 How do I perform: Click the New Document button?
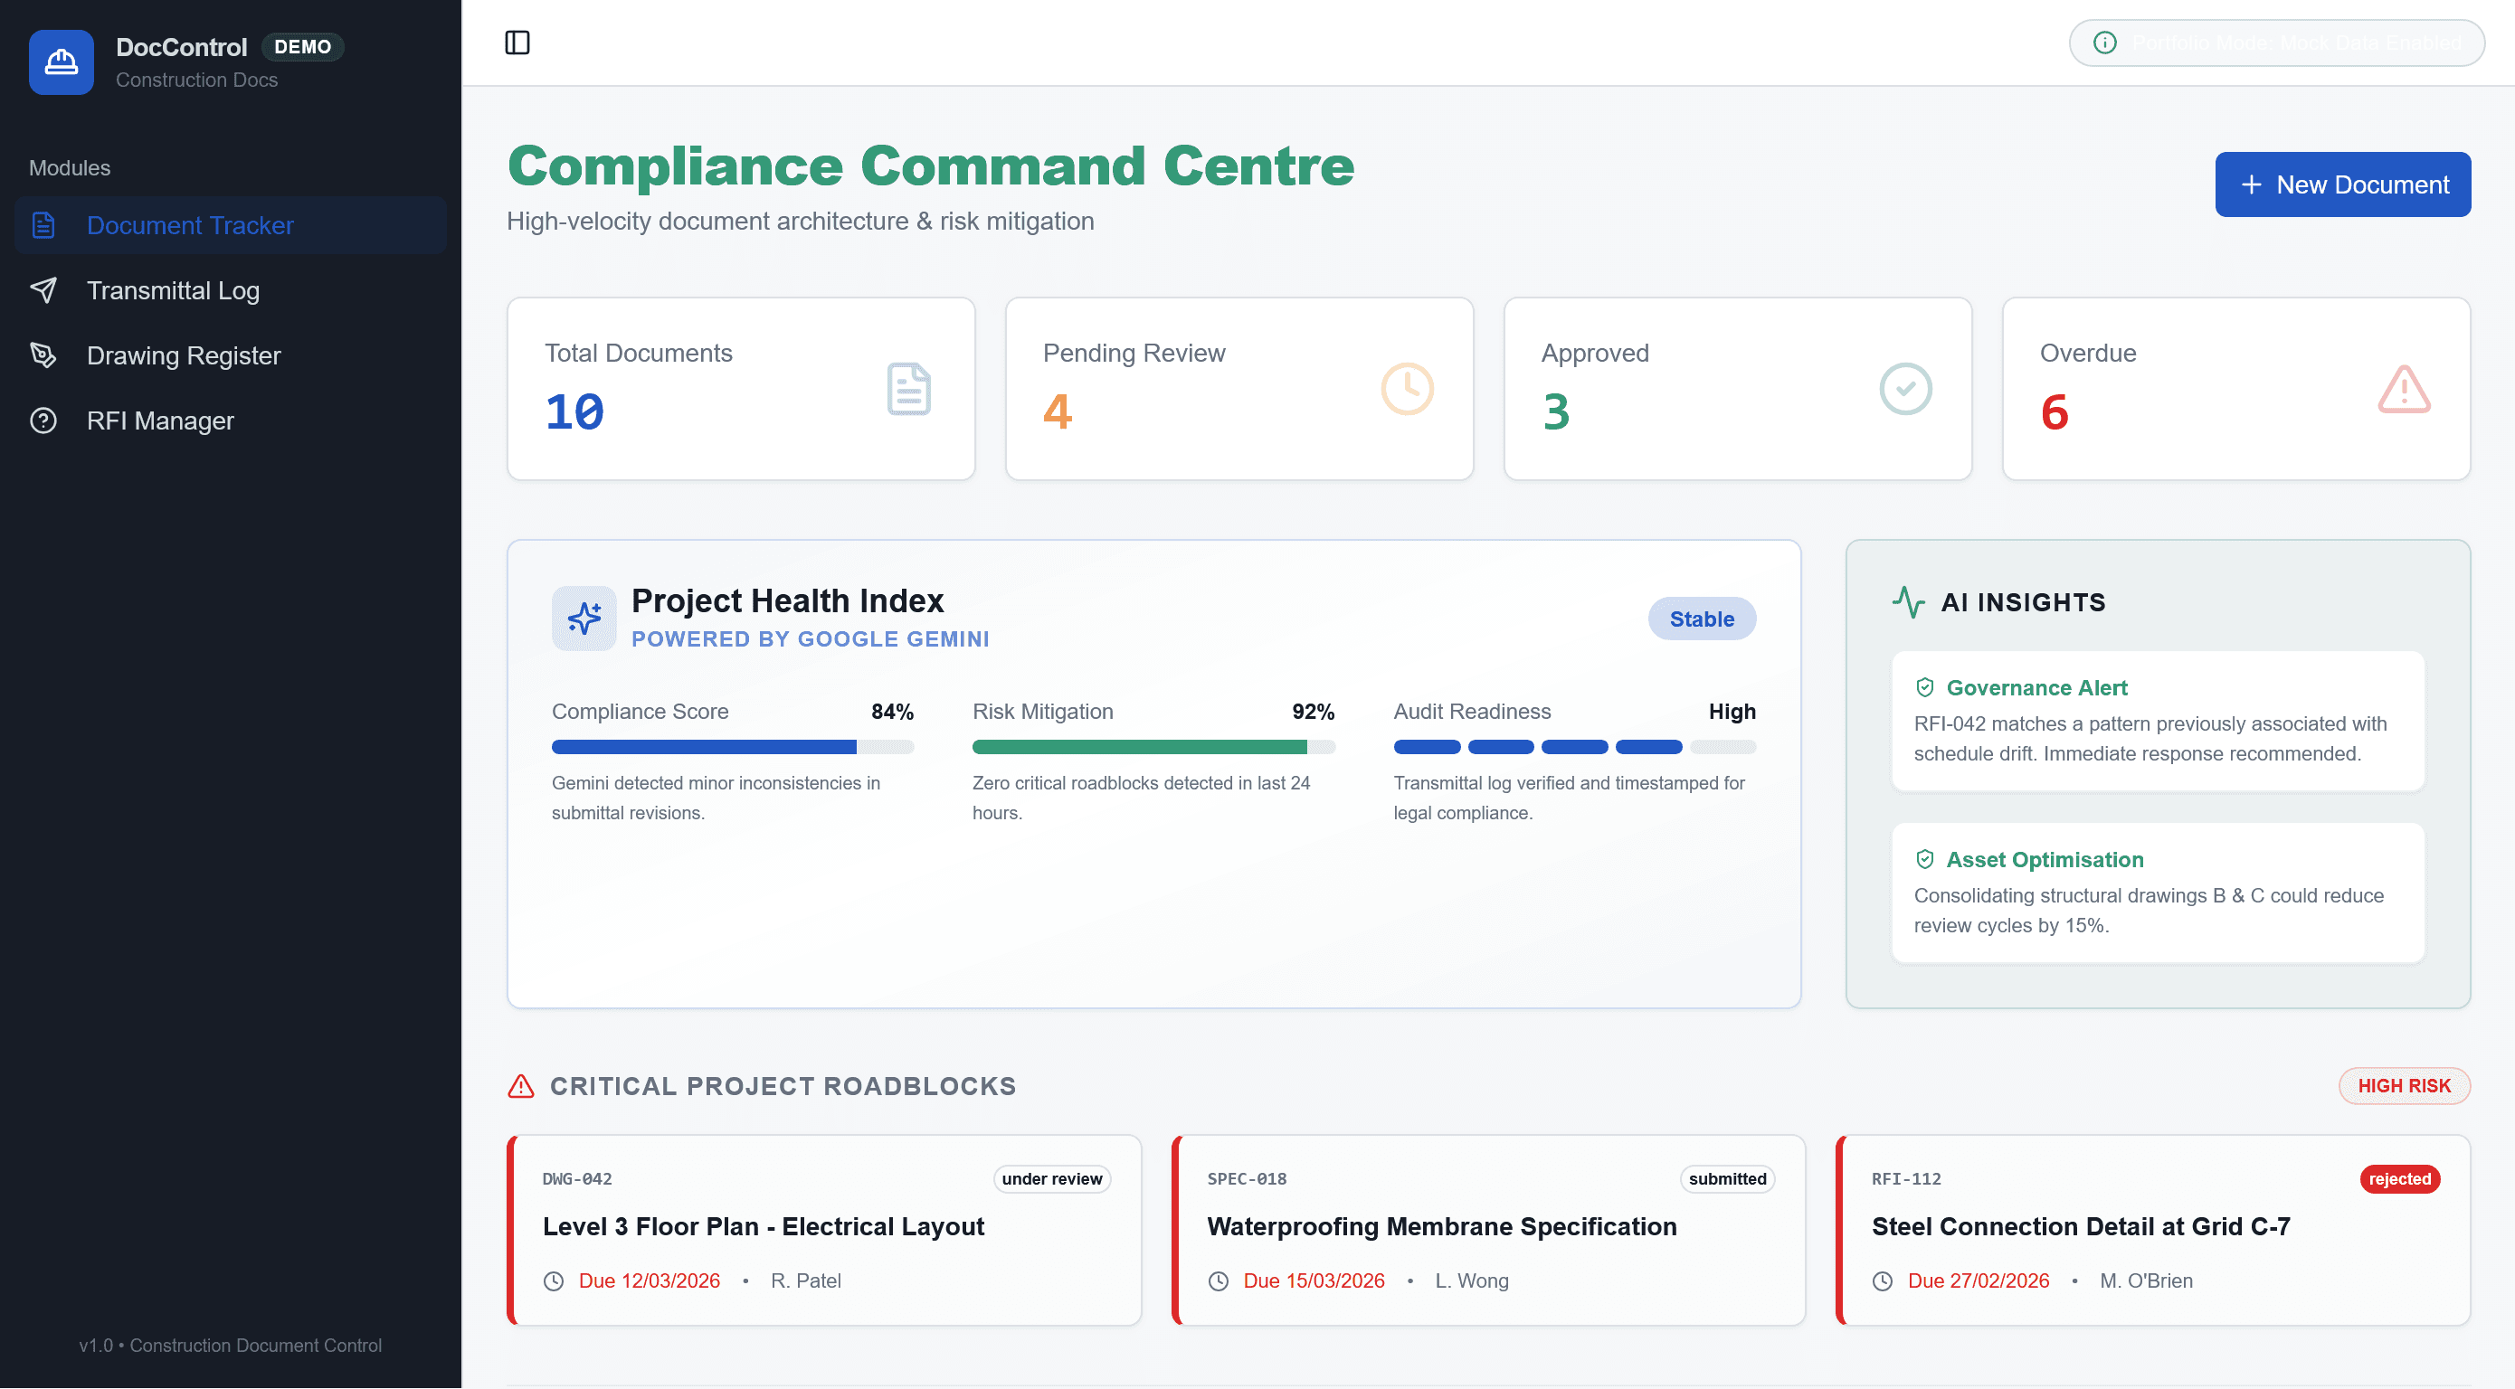[2342, 184]
